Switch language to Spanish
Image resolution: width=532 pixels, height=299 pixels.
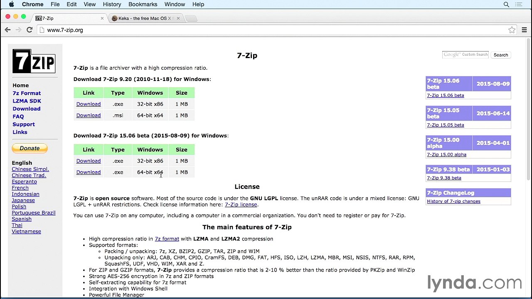click(x=22, y=219)
